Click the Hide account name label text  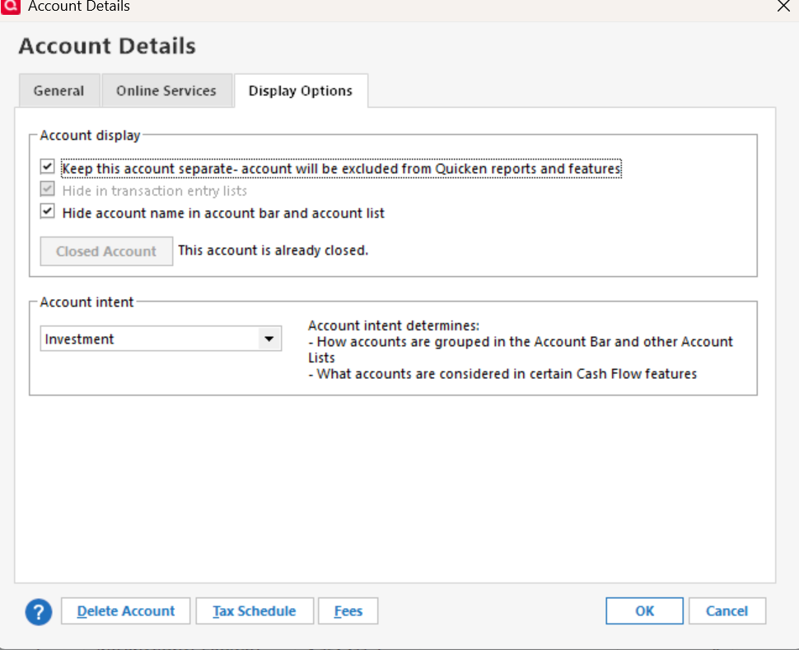[223, 213]
